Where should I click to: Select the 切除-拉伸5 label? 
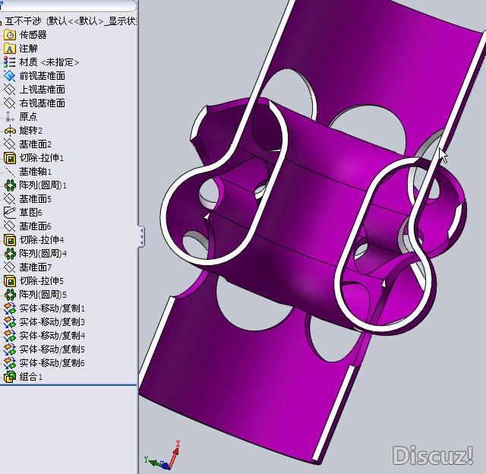[42, 281]
